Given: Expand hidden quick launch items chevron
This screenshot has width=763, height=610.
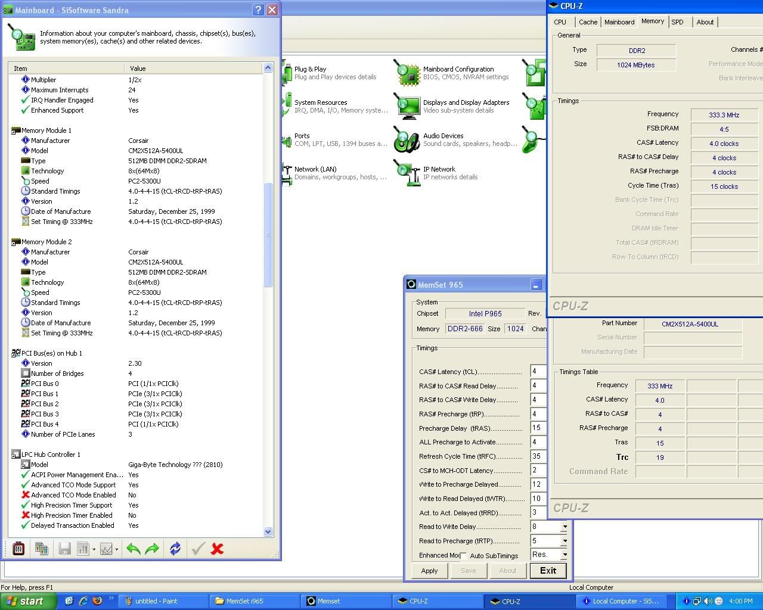Looking at the screenshot, I should tap(111, 599).
